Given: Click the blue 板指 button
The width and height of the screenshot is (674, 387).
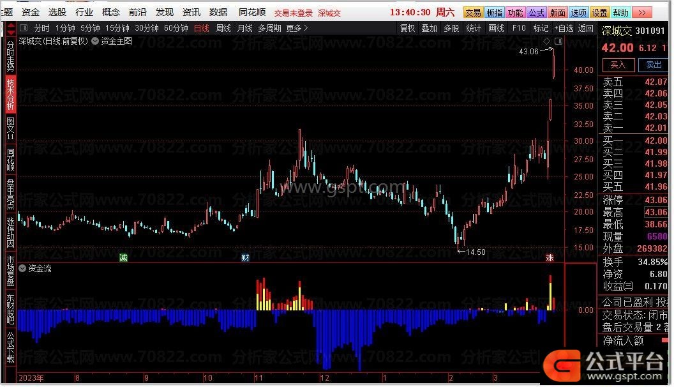Looking at the screenshot, I should tap(494, 13).
